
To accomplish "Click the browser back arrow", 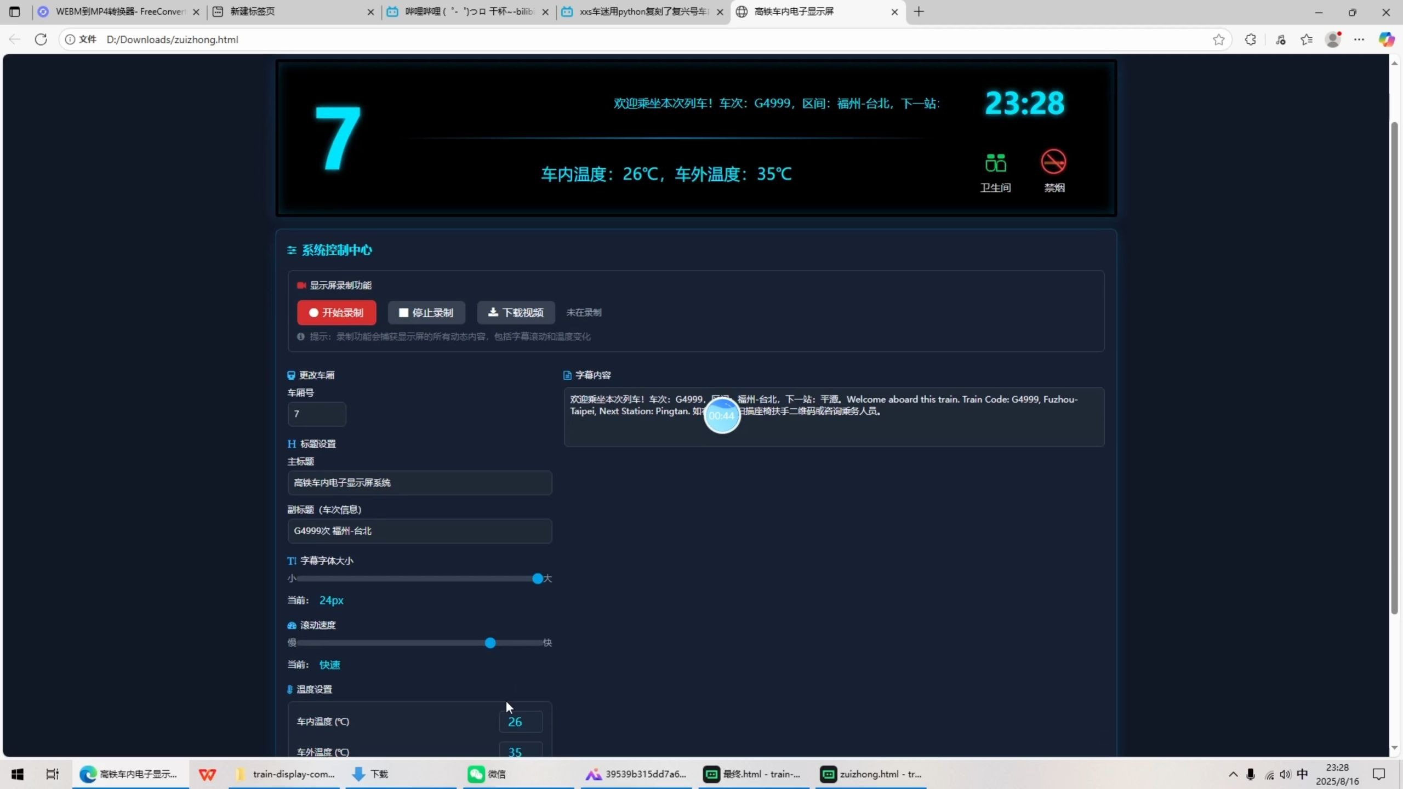I will pos(15,39).
